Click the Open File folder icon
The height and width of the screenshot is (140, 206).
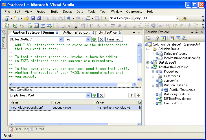click(26, 18)
